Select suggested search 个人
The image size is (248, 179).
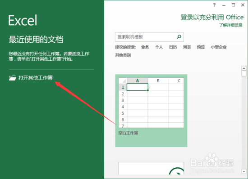159,47
